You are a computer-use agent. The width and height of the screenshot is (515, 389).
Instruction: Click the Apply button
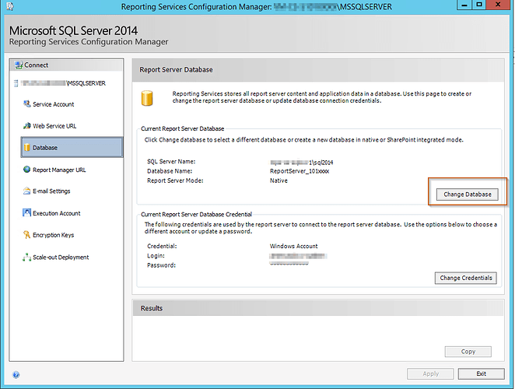tap(430, 374)
